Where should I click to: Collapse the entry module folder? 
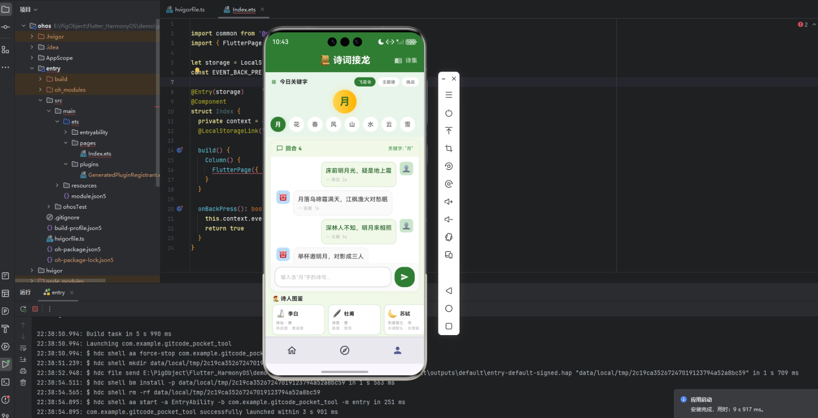pyautogui.click(x=32, y=69)
